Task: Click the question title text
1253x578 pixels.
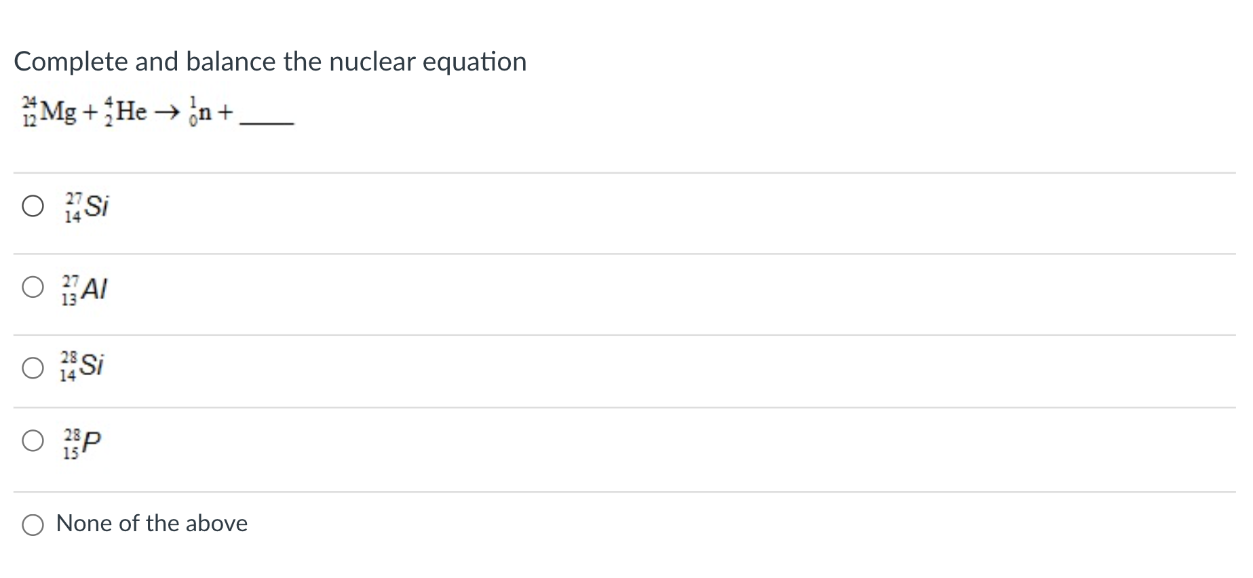Action: pyautogui.click(x=269, y=61)
